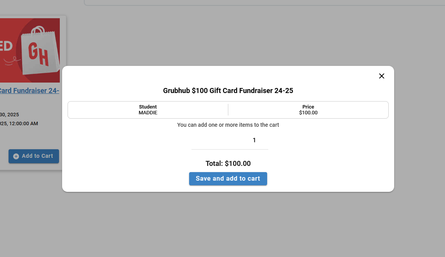Click the add one or more items hint
The image size is (445, 257).
click(228, 125)
